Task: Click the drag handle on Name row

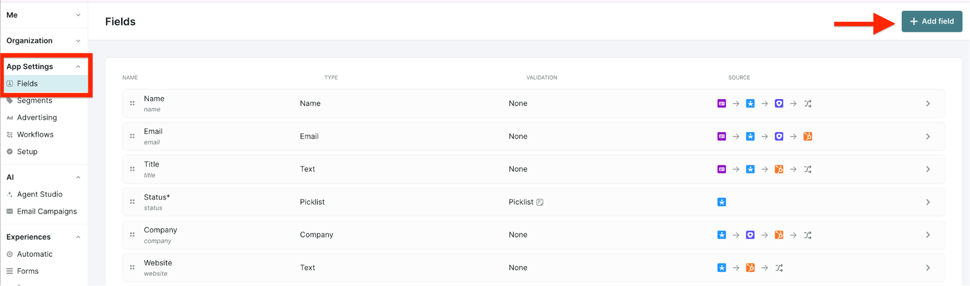Action: pos(132,103)
